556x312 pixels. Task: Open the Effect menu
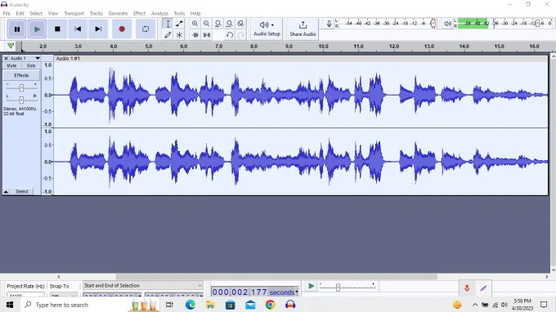point(139,13)
